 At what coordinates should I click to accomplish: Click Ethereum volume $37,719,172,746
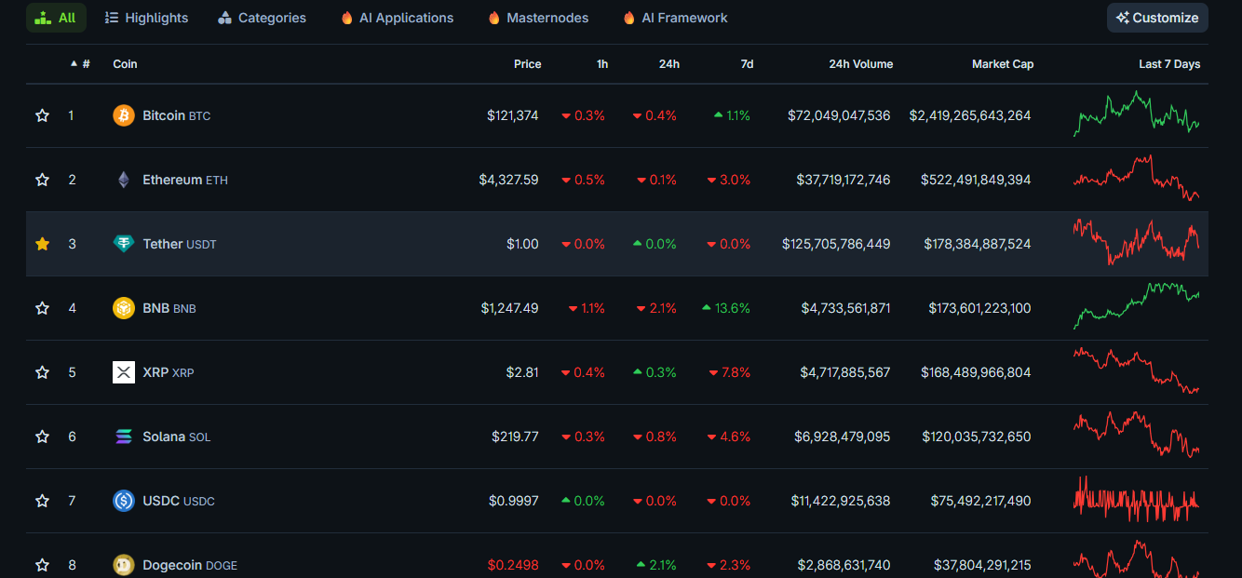point(844,180)
